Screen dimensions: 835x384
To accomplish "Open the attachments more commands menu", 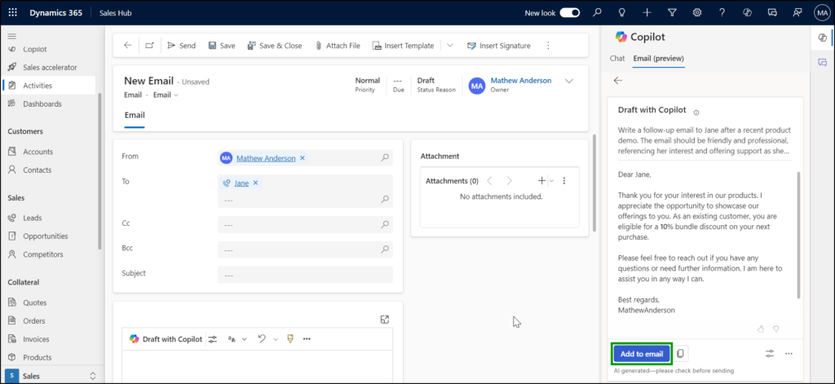I will (x=564, y=180).
